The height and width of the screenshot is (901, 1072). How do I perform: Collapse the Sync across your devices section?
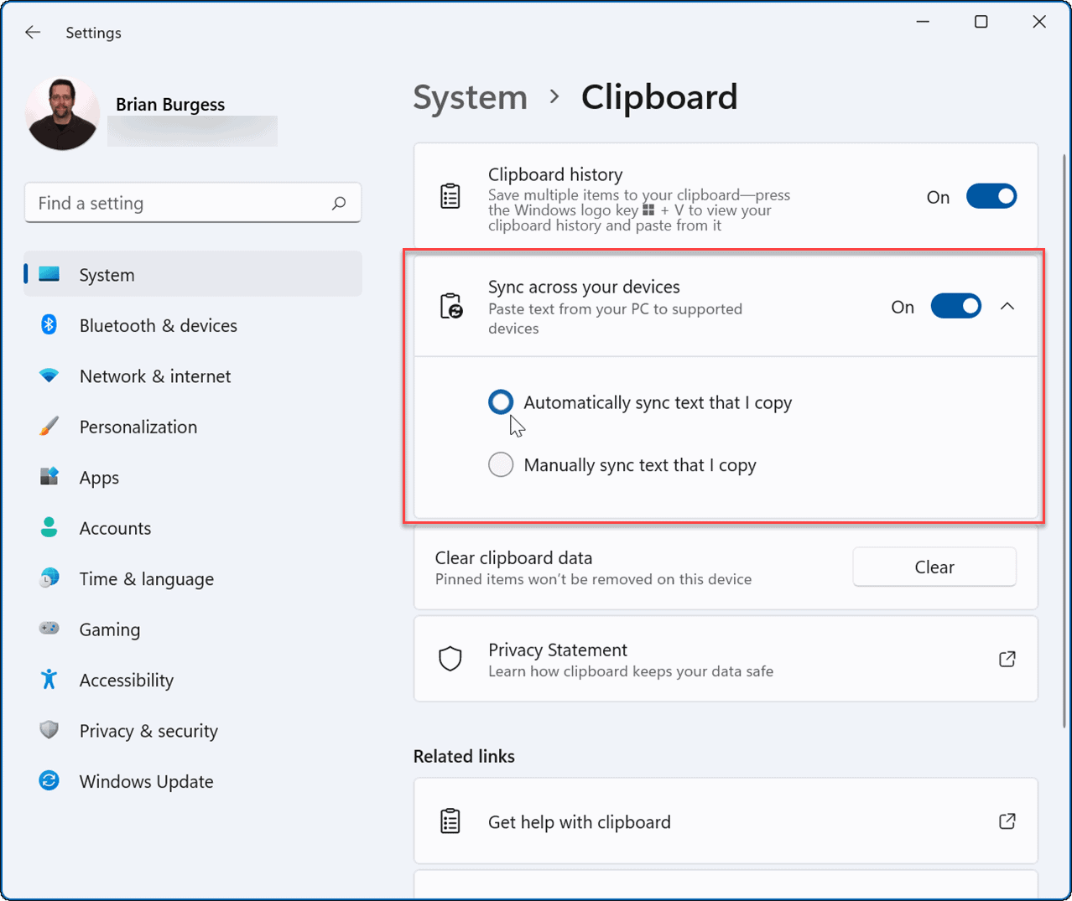click(x=1007, y=306)
